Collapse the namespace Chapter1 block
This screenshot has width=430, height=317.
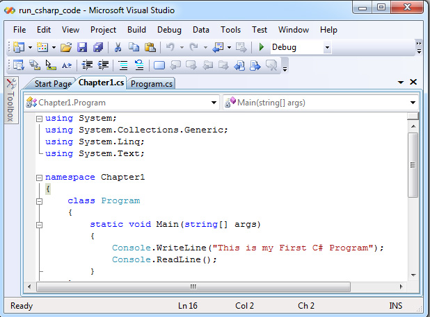(x=39, y=178)
